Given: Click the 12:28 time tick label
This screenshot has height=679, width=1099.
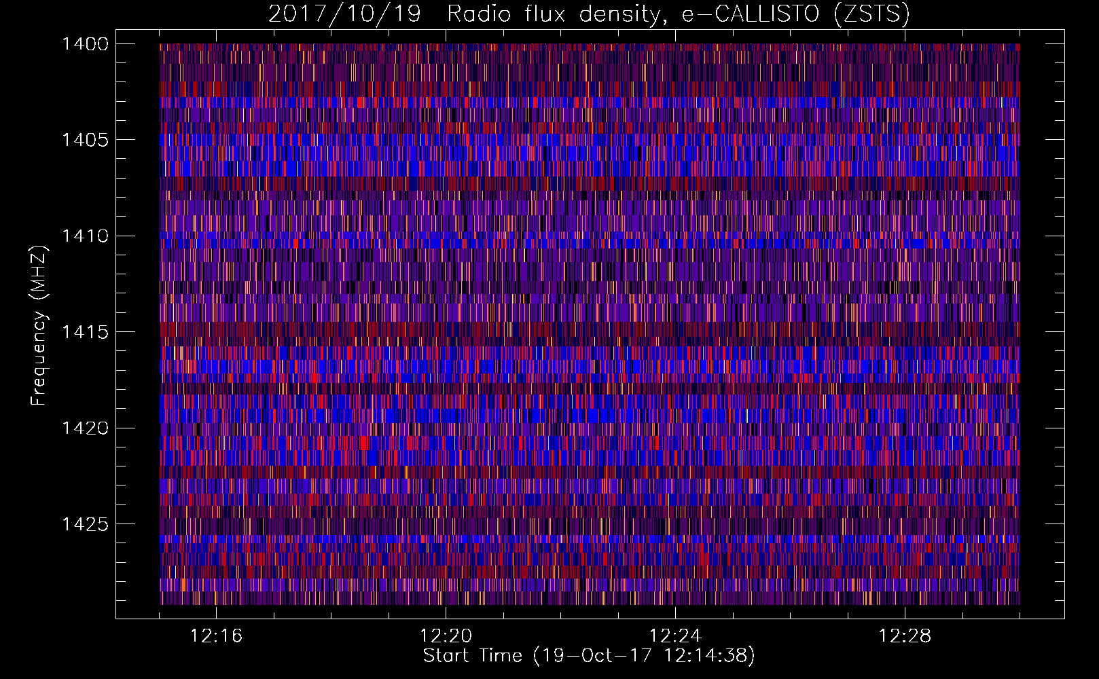Looking at the screenshot, I should point(905,636).
